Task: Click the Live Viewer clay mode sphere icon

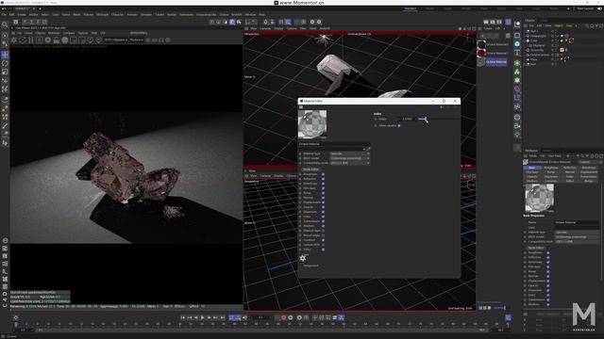Action: pyautogui.click(x=65, y=40)
